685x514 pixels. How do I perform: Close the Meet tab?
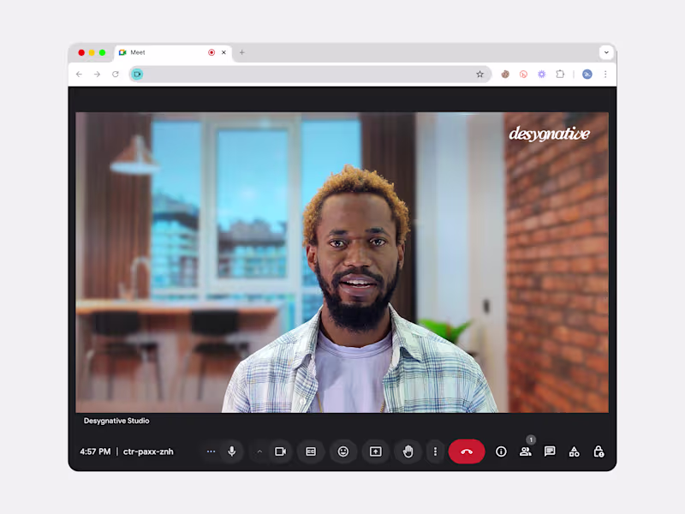point(223,52)
